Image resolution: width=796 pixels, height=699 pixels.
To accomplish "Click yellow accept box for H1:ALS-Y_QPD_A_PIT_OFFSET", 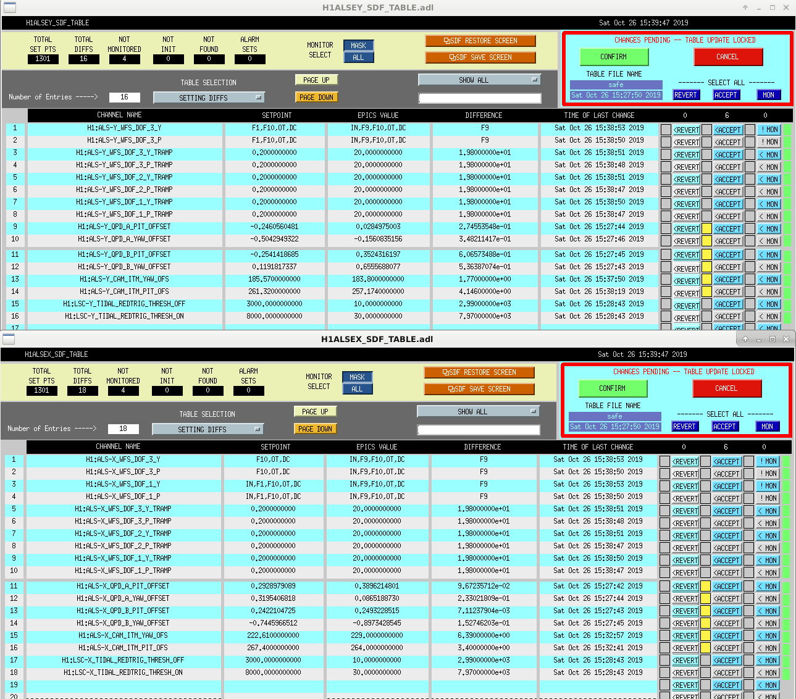I will [707, 228].
